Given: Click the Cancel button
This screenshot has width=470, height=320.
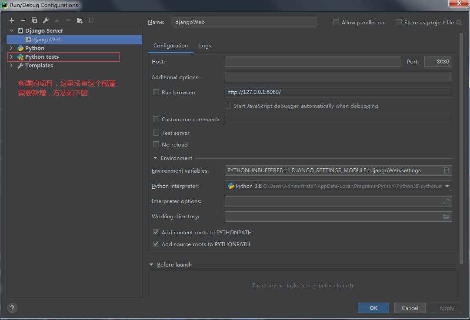Looking at the screenshot, I should pyautogui.click(x=410, y=308).
